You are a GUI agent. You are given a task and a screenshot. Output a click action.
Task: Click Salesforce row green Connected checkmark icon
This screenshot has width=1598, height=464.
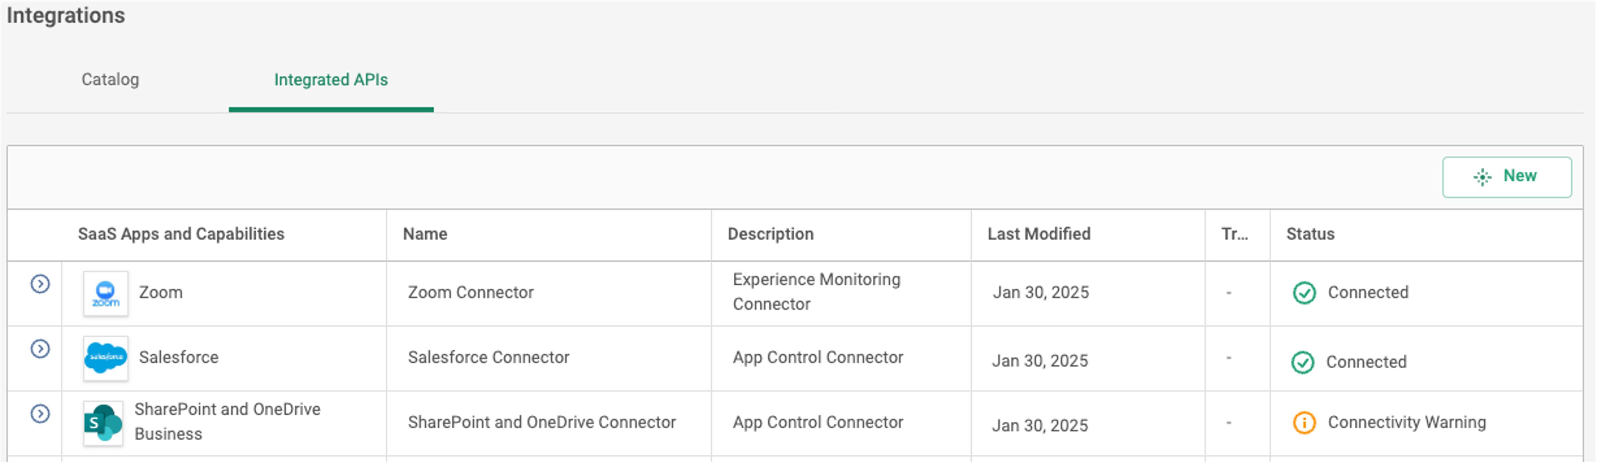click(1303, 362)
